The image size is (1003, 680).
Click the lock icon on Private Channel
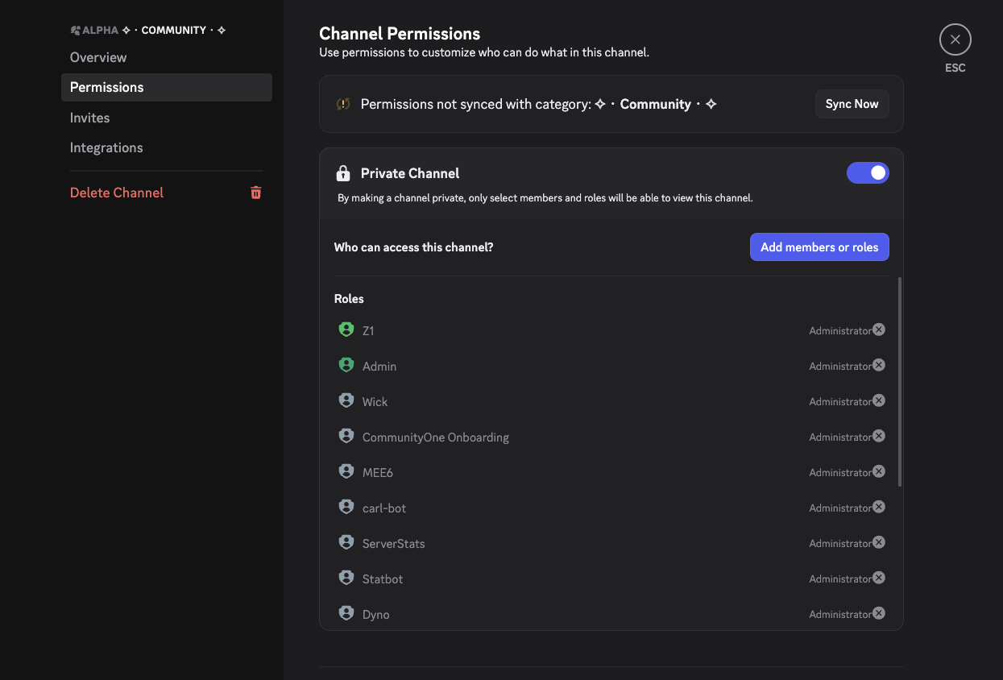click(344, 172)
